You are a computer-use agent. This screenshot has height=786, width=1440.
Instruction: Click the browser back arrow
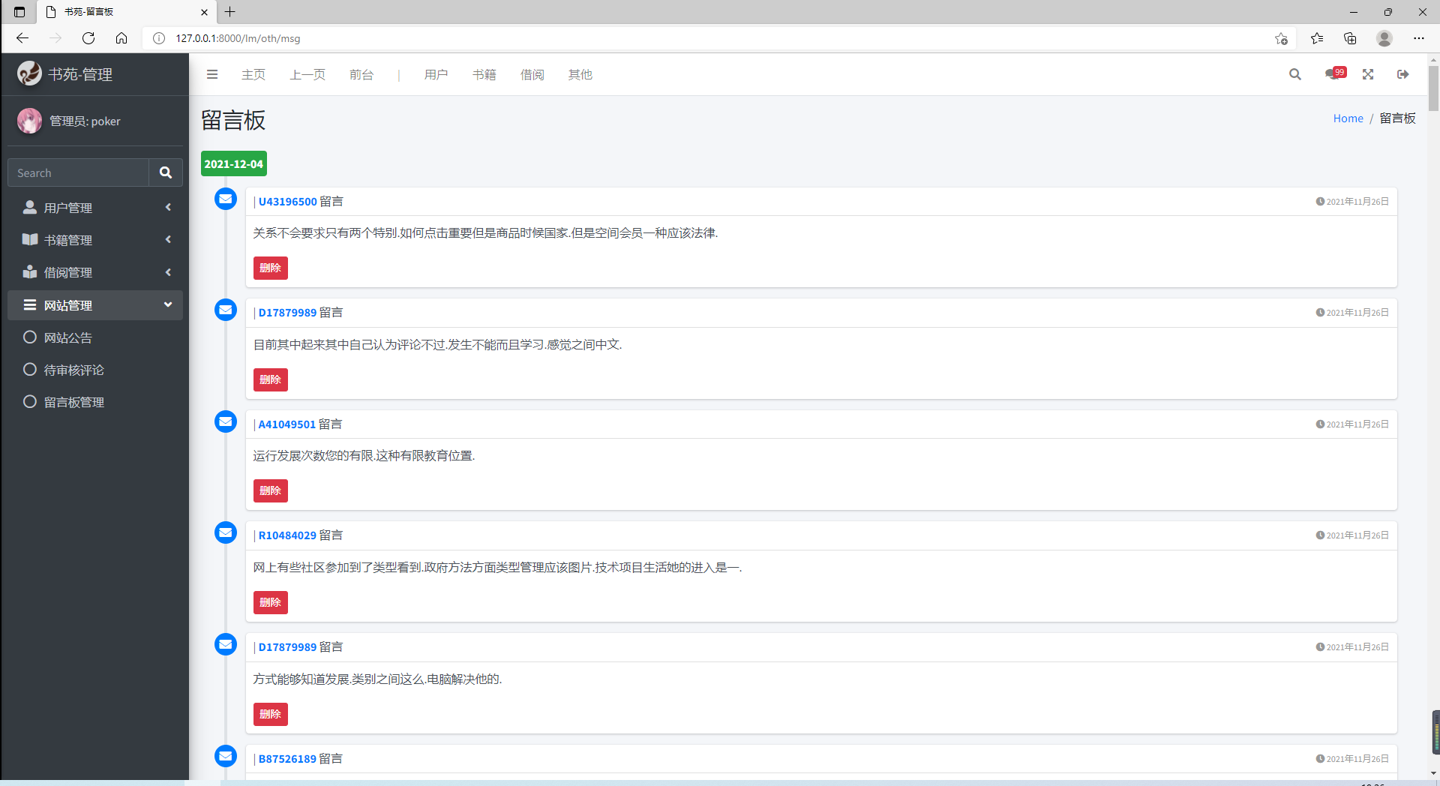(x=22, y=38)
